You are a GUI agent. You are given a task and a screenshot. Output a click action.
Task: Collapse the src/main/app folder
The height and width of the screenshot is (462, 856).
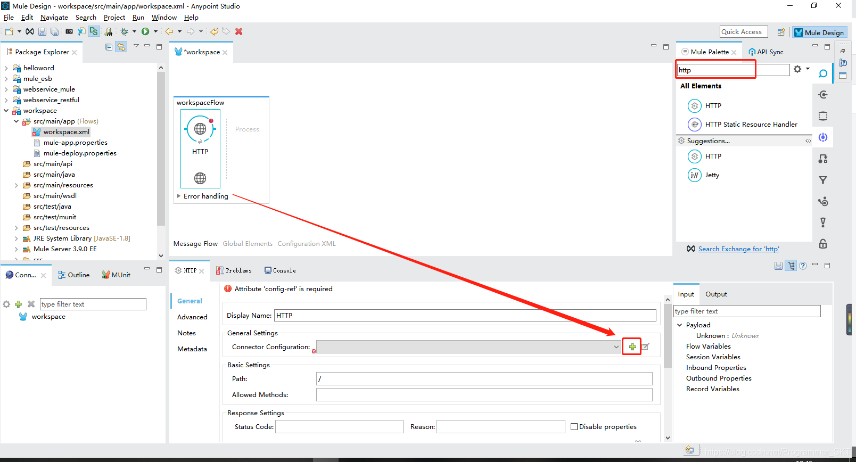click(x=16, y=121)
